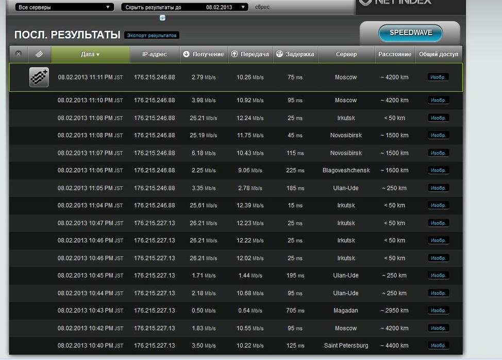Click the 'Blagoveshchensk' server name
The height and width of the screenshot is (360, 502).
(346, 170)
